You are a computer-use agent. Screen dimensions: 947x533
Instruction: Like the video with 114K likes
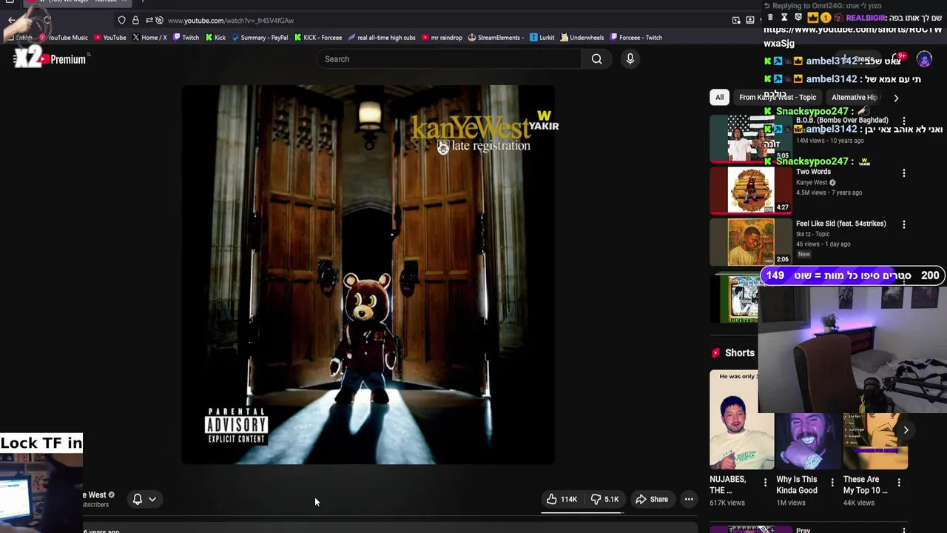[562, 499]
